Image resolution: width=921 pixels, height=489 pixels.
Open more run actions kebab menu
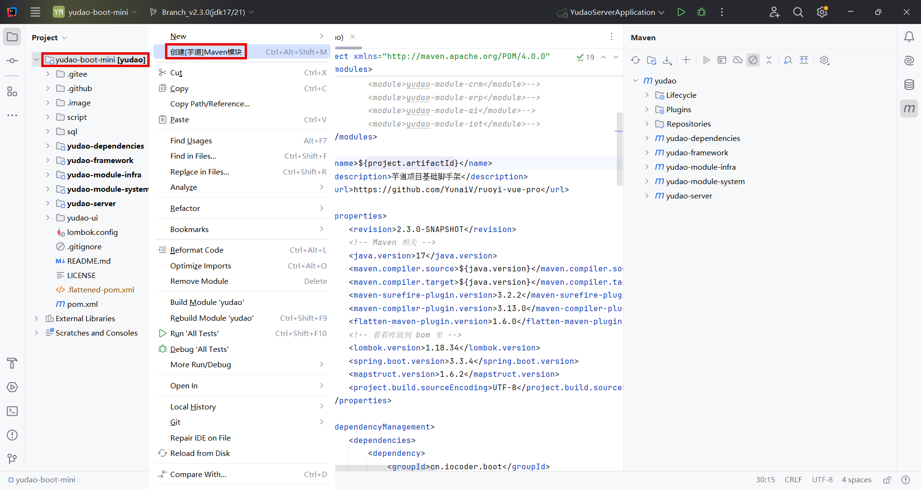pyautogui.click(x=722, y=12)
